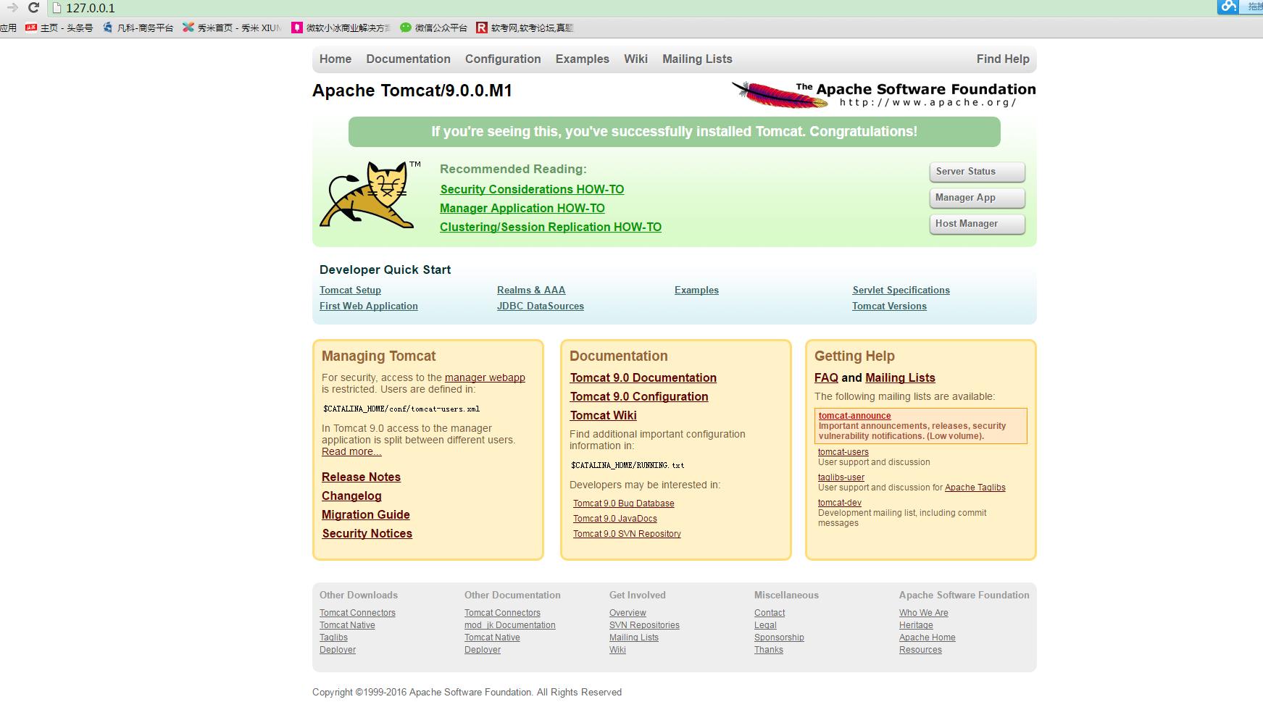Viewport: 1263px width, 702px height.
Task: Click the browser forward arrow
Action: point(12,8)
